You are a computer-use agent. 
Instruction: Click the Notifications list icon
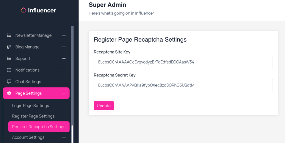(x=9, y=70)
